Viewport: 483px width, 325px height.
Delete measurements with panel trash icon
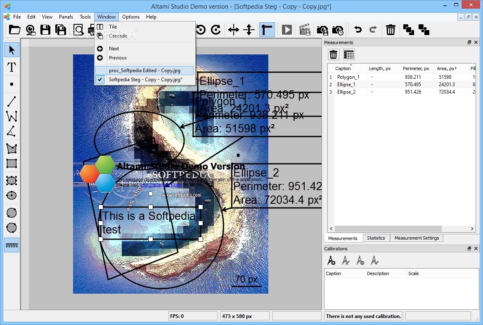pos(333,54)
